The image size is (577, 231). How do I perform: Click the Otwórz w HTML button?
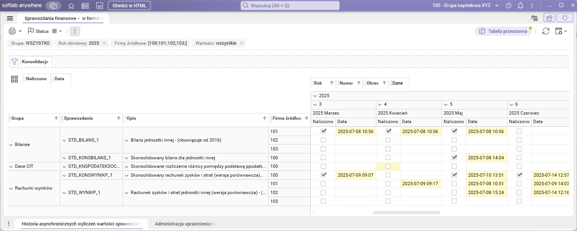point(129,6)
